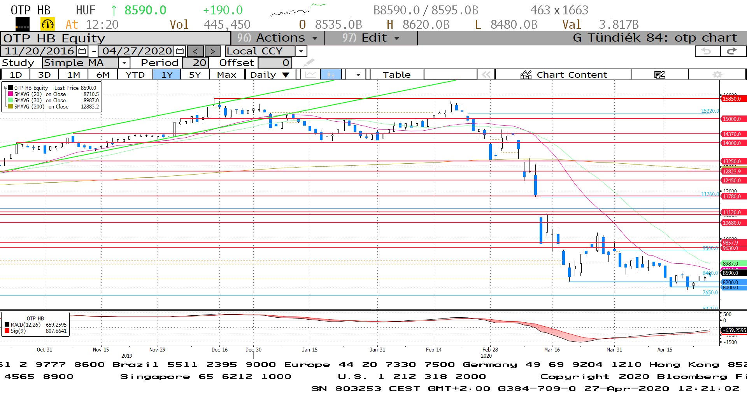
Task: Open Chart Content panel
Action: point(563,74)
